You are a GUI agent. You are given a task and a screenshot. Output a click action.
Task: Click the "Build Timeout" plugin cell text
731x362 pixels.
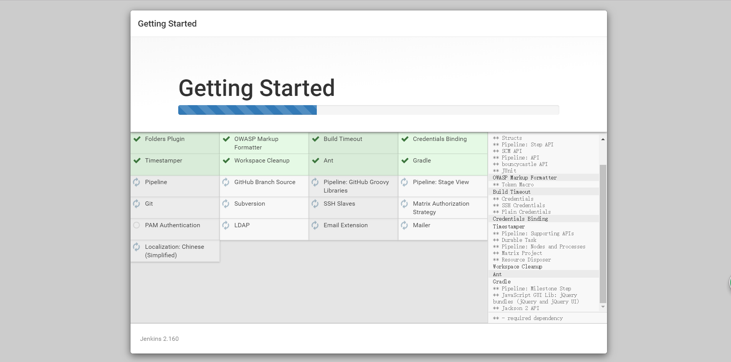(343, 139)
